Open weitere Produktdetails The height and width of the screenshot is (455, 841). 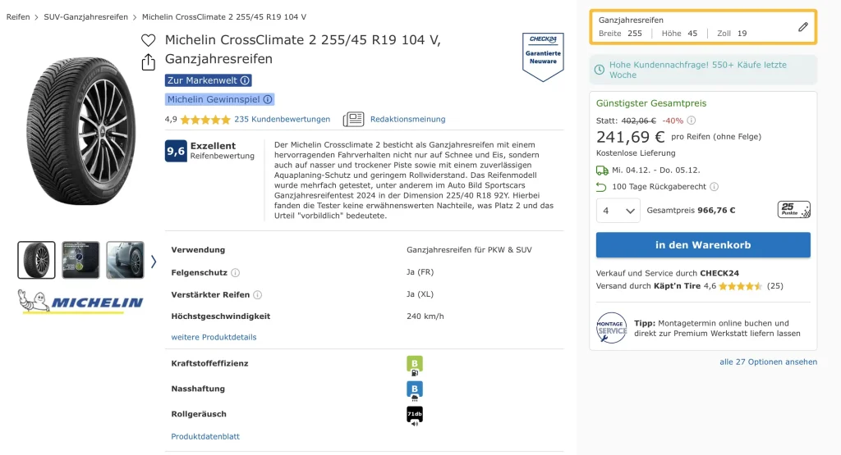[214, 337]
